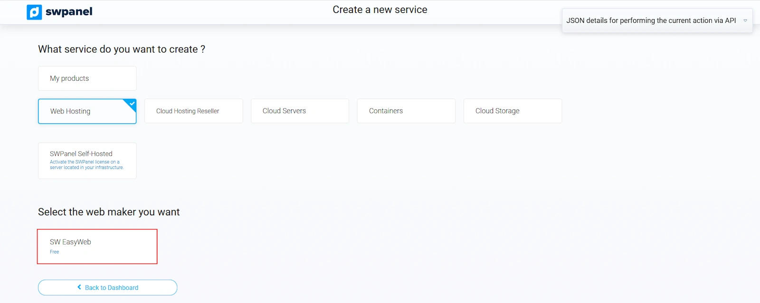The width and height of the screenshot is (760, 303).
Task: Pick the Containers service option
Action: pos(406,111)
